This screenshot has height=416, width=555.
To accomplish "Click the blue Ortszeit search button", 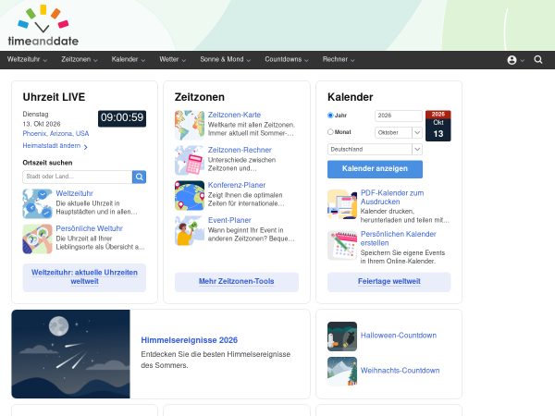I will 139,177.
